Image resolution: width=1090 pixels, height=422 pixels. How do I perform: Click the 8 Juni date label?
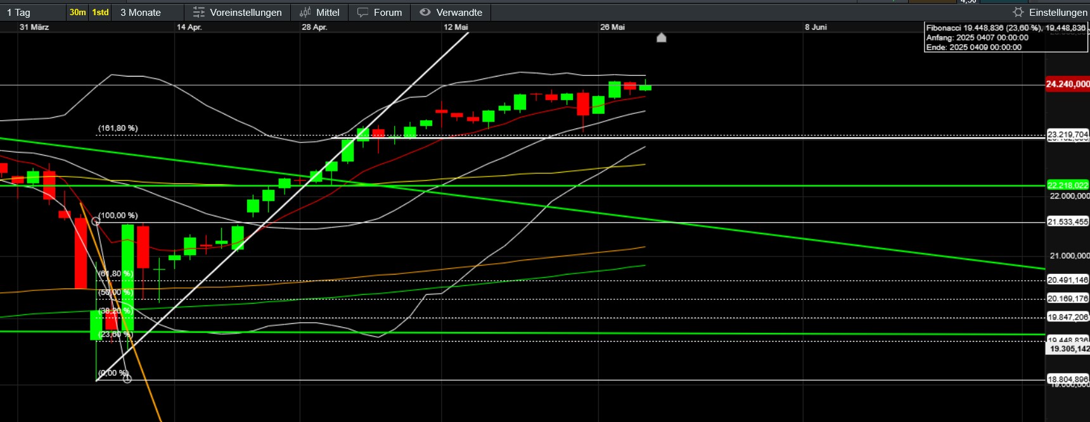[816, 27]
